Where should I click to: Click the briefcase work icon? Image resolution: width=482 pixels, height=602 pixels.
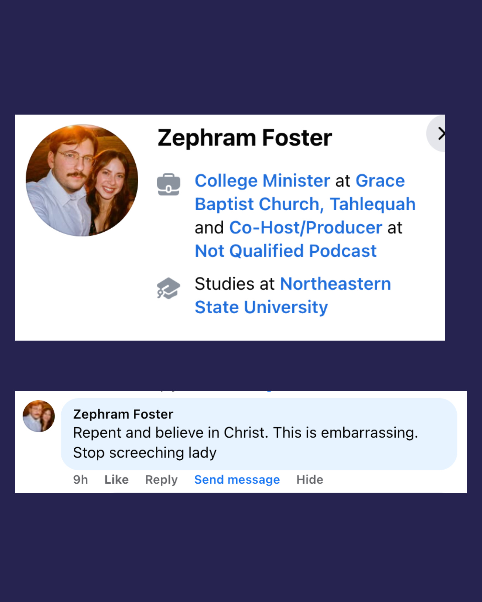pos(168,184)
